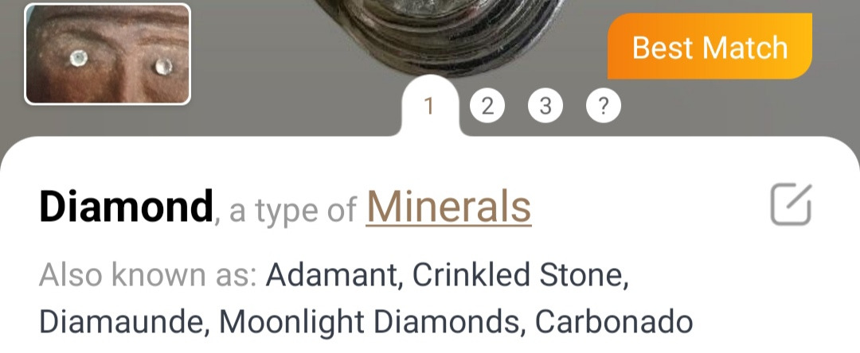860x353 pixels.
Task: Tap the Adamant alias name
Action: 327,275
